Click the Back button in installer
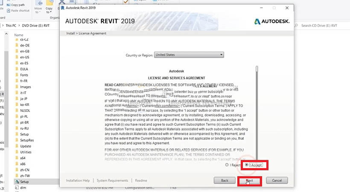This screenshot has width=350, height=192. pyautogui.click(x=225, y=180)
